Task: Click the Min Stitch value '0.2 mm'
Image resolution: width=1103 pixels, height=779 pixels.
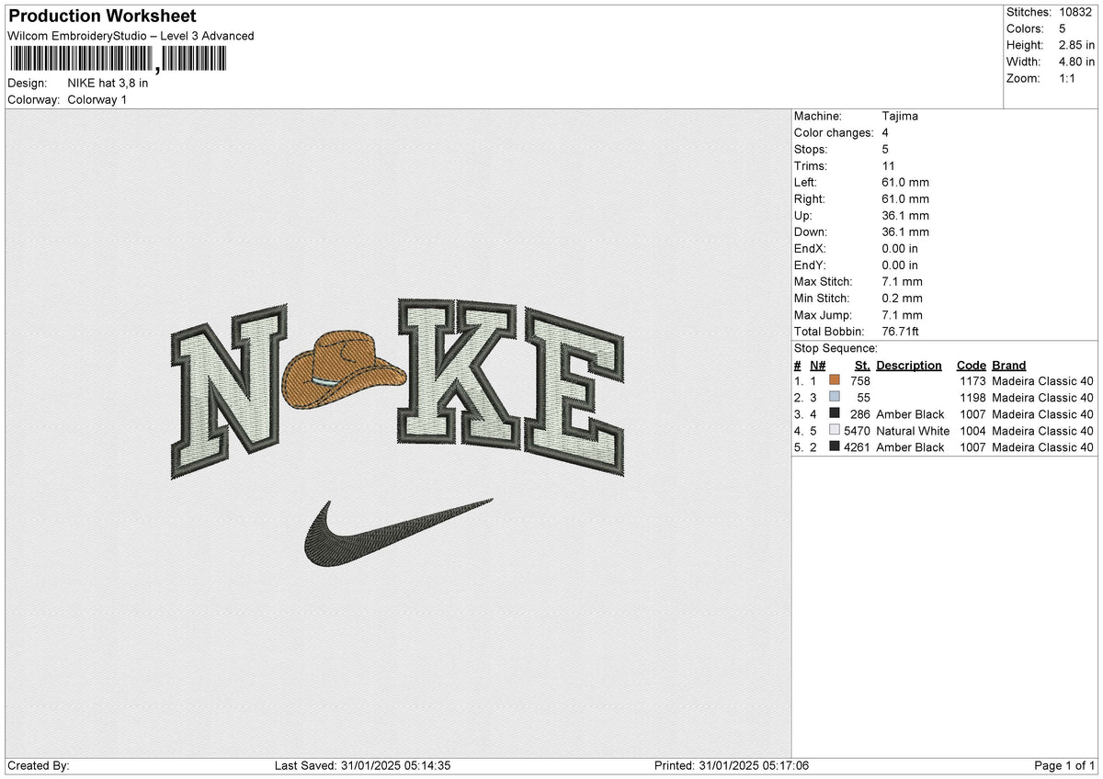Action: pos(902,299)
